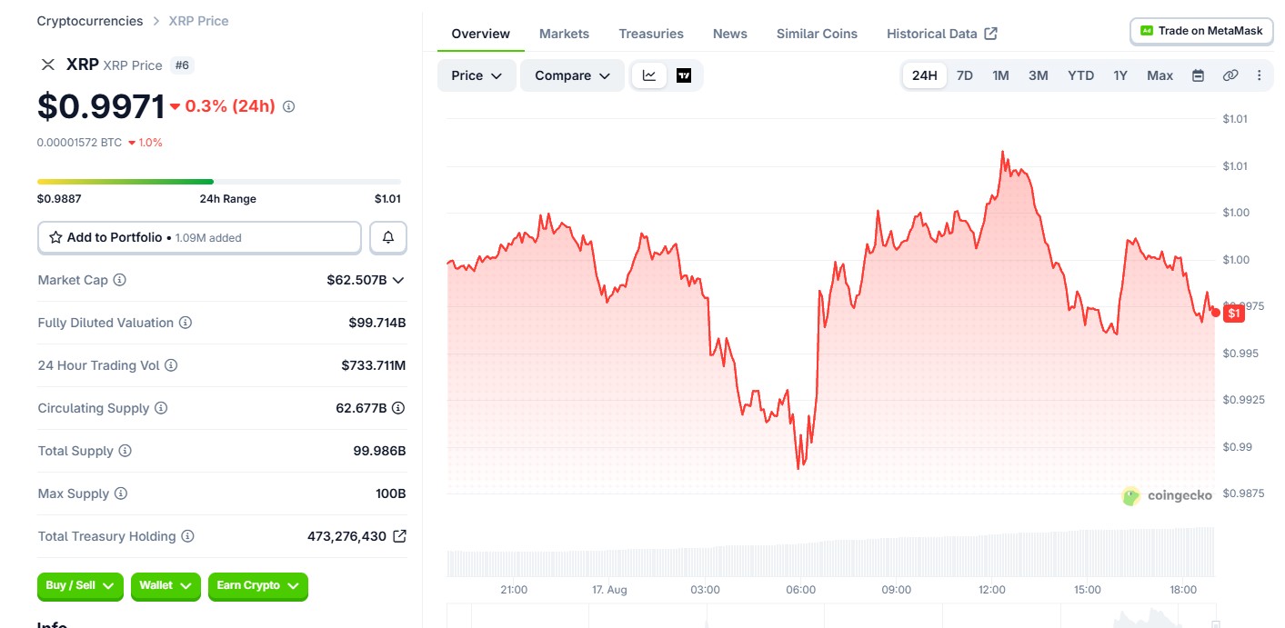
Task: Open the Treasuries tab
Action: click(x=651, y=34)
